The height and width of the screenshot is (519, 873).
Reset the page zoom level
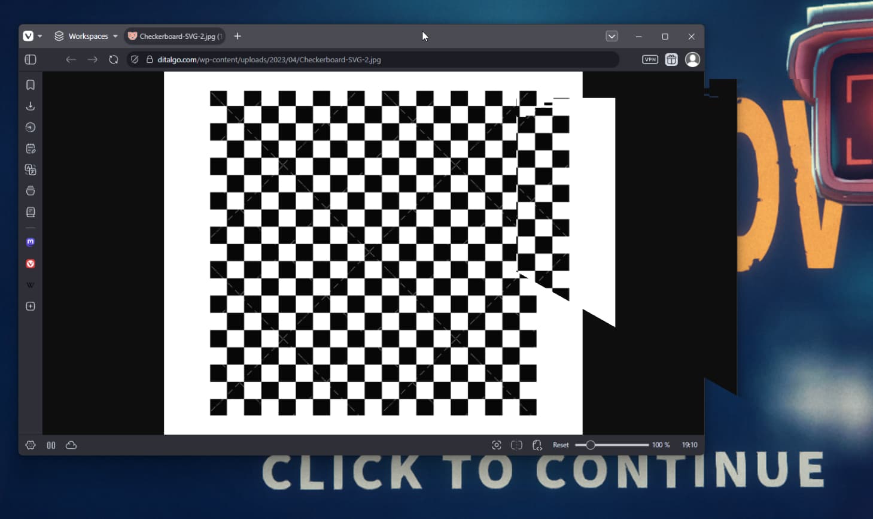(561, 445)
